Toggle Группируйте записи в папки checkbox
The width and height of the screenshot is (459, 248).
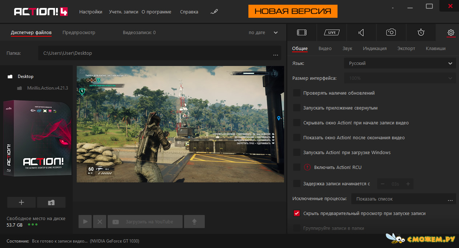pos(297,228)
